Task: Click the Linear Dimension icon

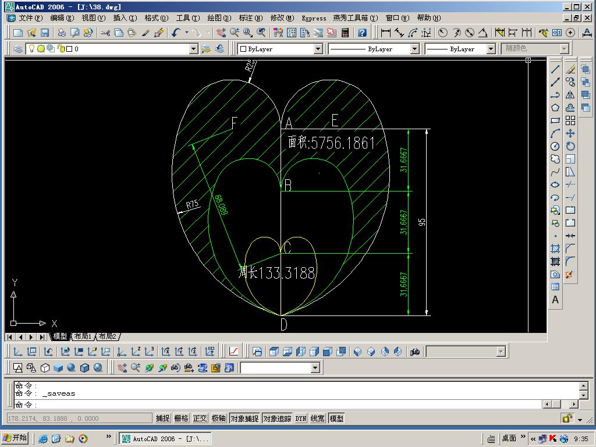Action: point(385,33)
